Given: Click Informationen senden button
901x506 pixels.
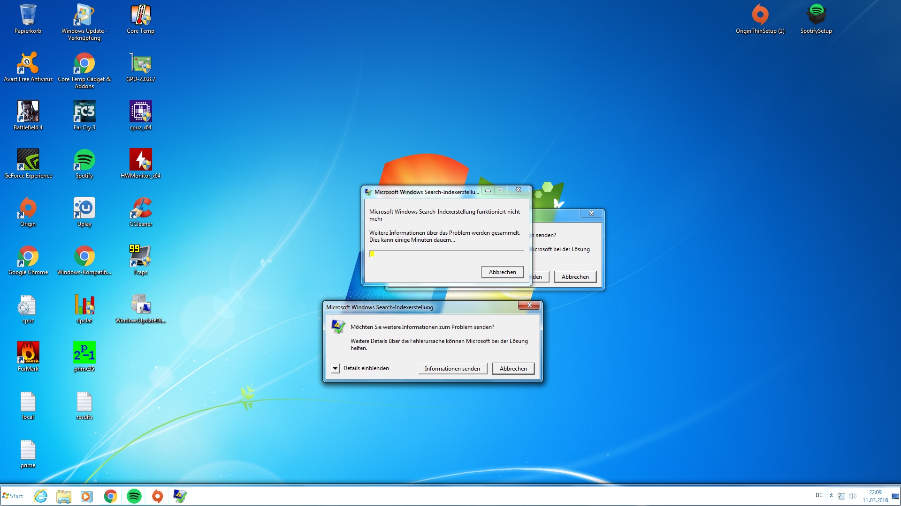Looking at the screenshot, I should click(x=452, y=369).
